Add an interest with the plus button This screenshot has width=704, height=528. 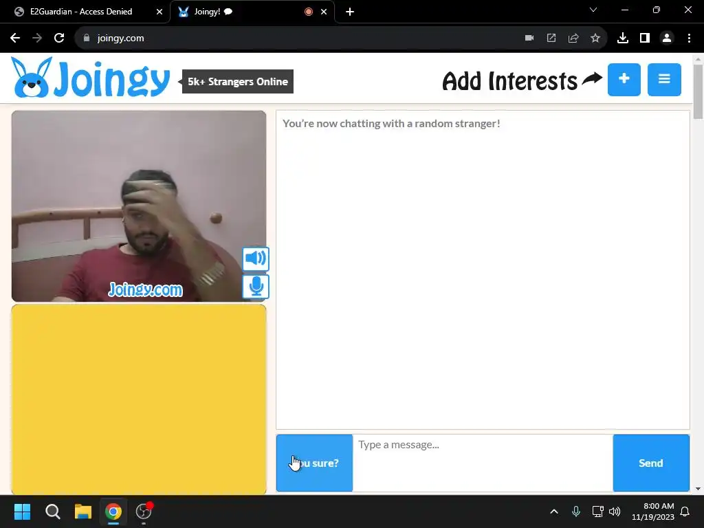pos(624,80)
